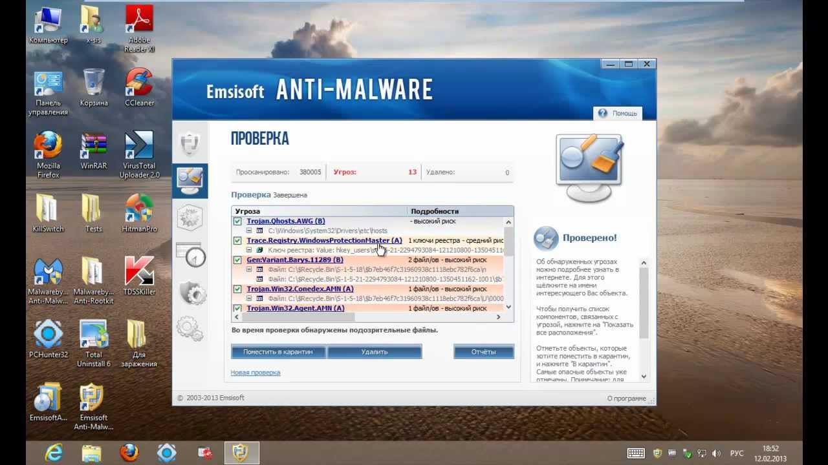Click the РУС language indicator
The height and width of the screenshot is (465, 828).
(x=737, y=453)
